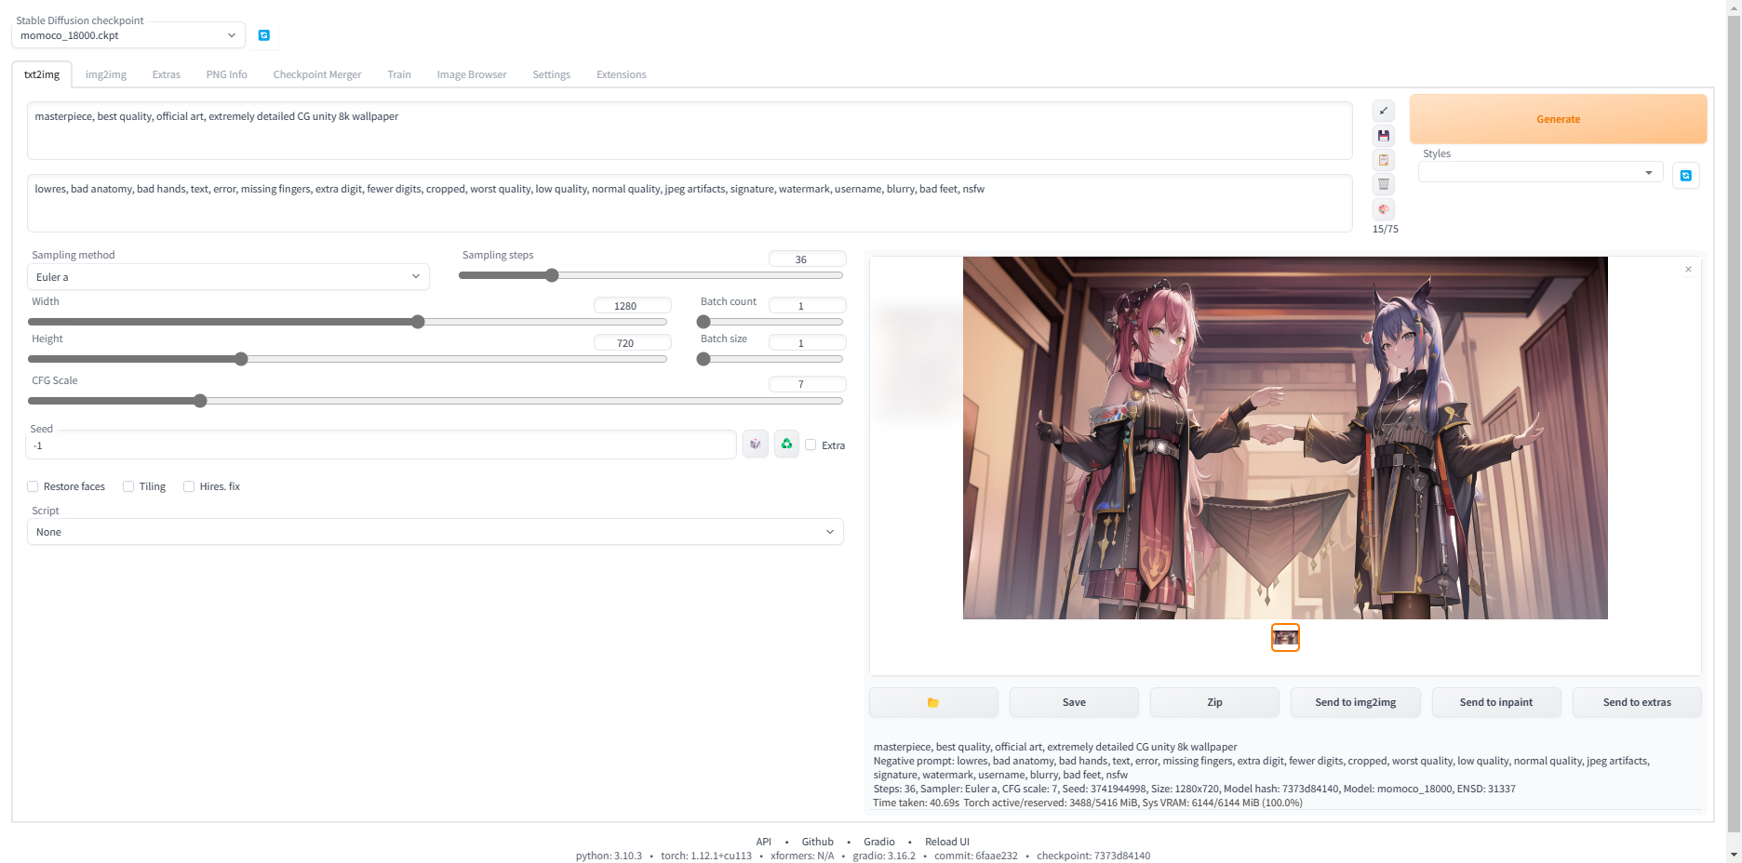Click the arrow icon to read last generation parameters

pos(1384,112)
